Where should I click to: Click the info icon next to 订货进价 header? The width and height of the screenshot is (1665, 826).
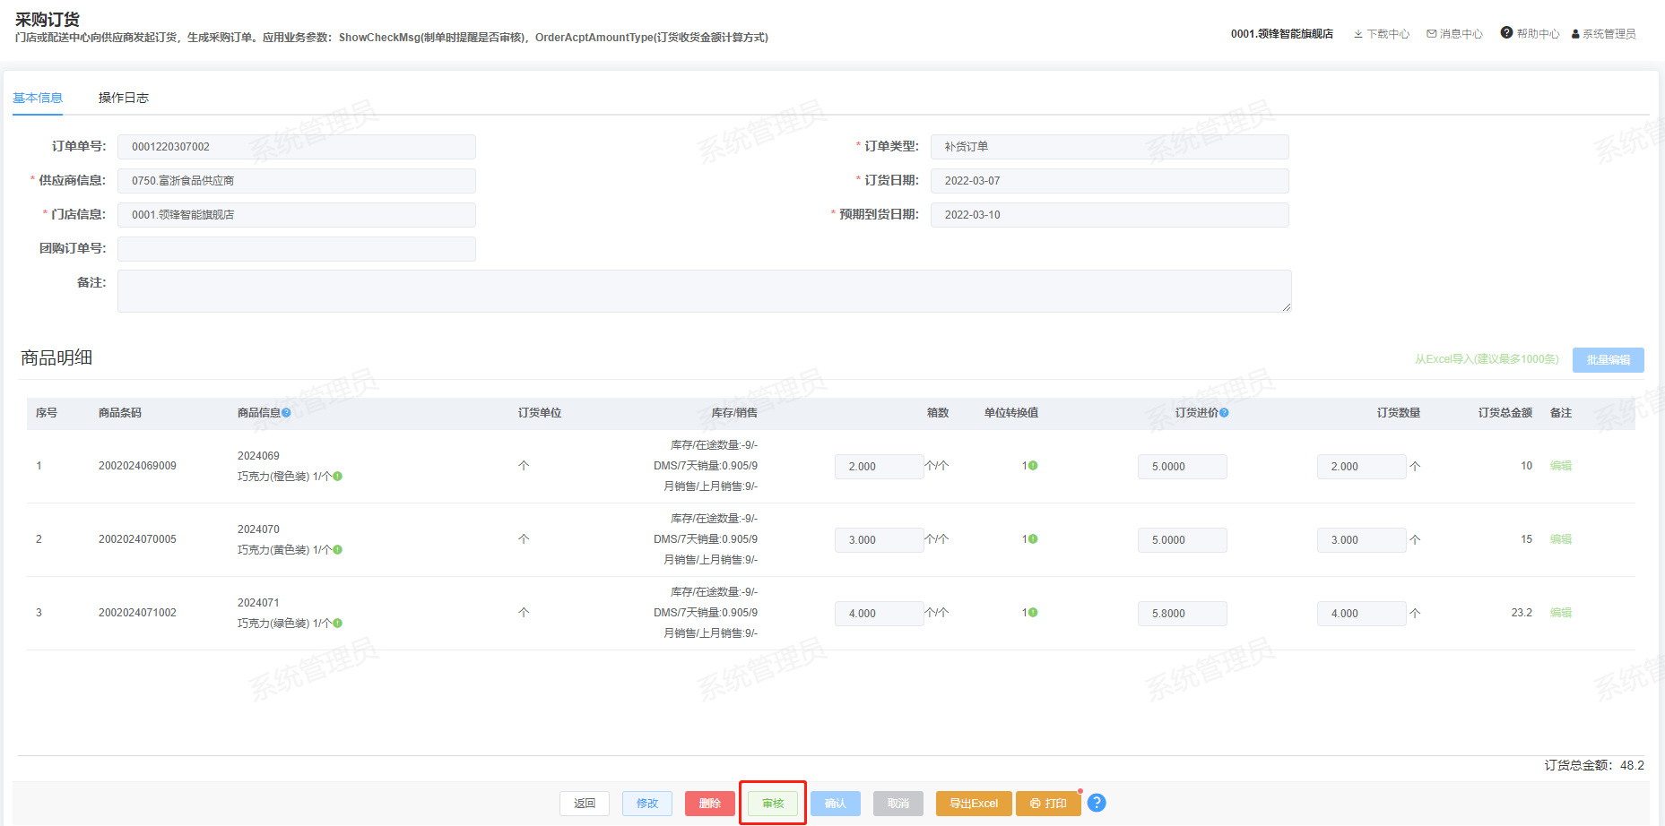(x=1224, y=413)
